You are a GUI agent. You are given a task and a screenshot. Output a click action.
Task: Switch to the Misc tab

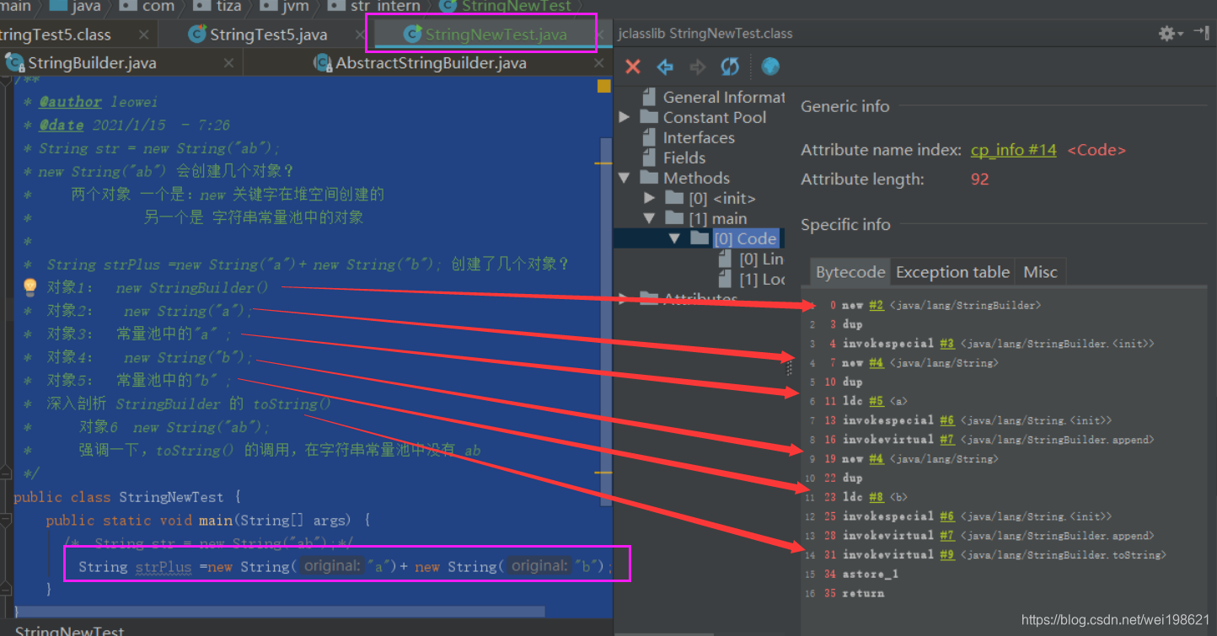[1040, 272]
